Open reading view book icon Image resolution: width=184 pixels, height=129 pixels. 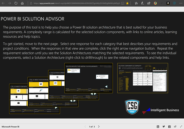tap(123, 3)
